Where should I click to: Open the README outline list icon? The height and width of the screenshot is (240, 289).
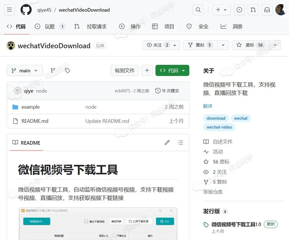pos(180,143)
